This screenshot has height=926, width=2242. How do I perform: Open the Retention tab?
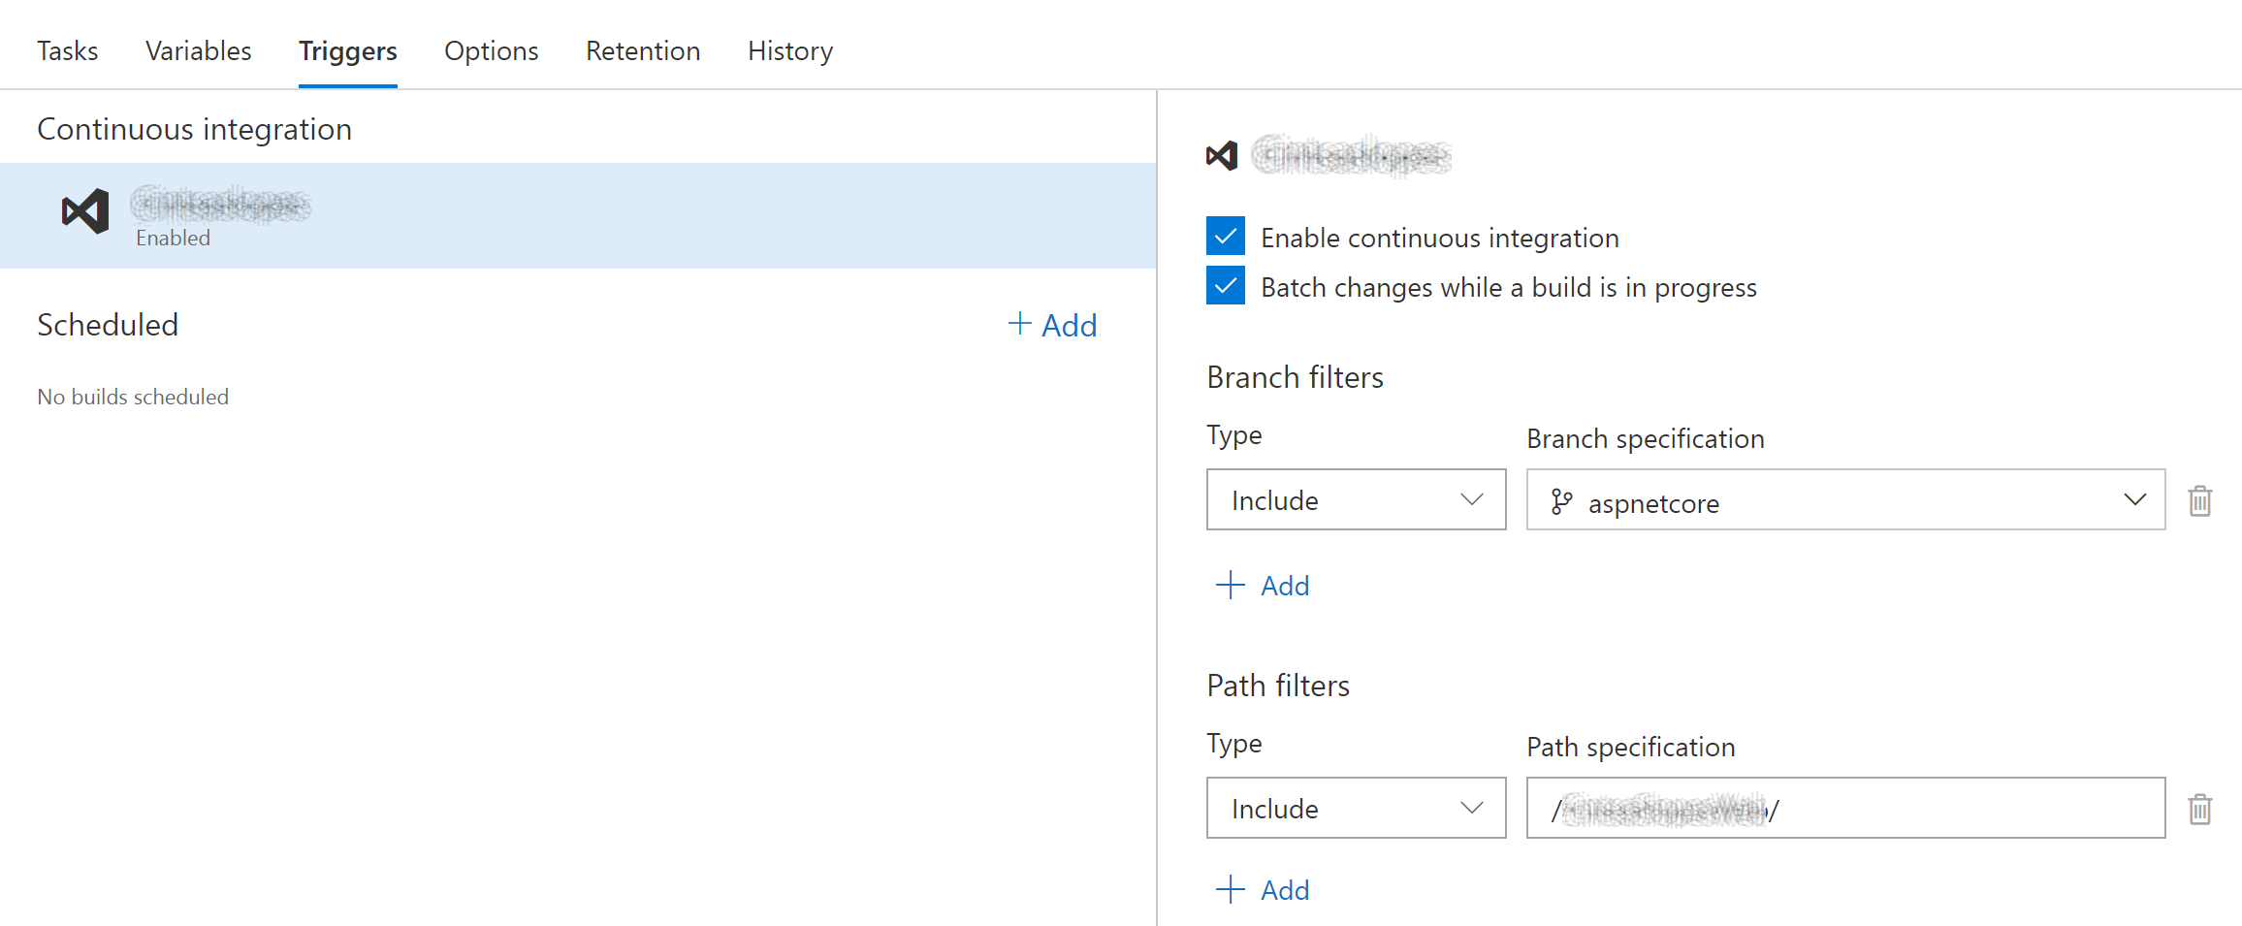pyautogui.click(x=643, y=50)
